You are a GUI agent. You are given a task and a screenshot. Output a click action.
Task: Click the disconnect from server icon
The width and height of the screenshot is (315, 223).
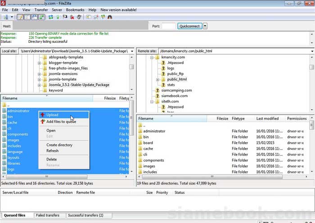coord(72,17)
